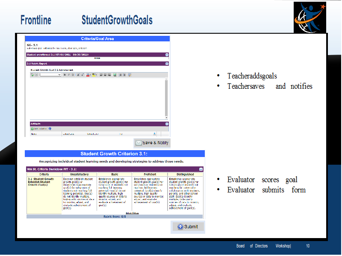Insert a bulleted list
This screenshot has width=342, height=256.
point(124,75)
